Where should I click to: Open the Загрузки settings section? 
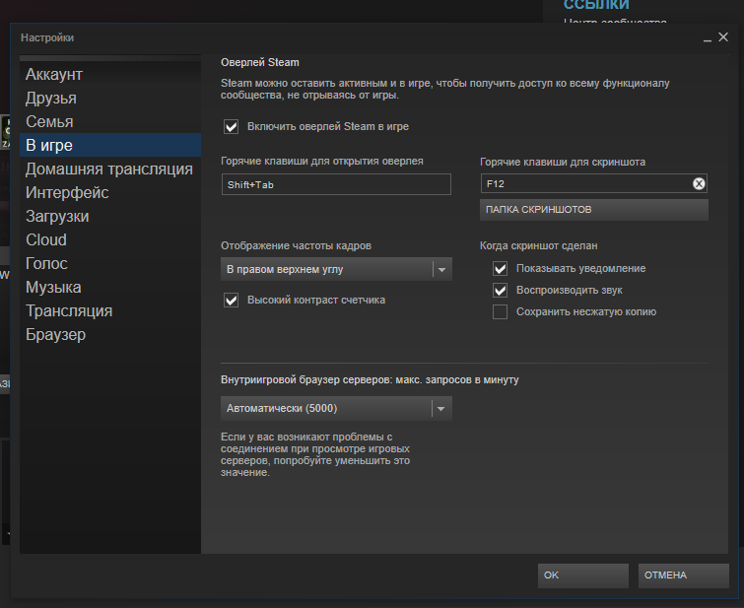tap(110, 217)
